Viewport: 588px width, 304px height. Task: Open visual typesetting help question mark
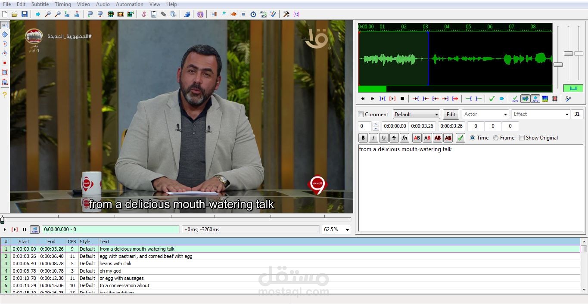[5, 94]
